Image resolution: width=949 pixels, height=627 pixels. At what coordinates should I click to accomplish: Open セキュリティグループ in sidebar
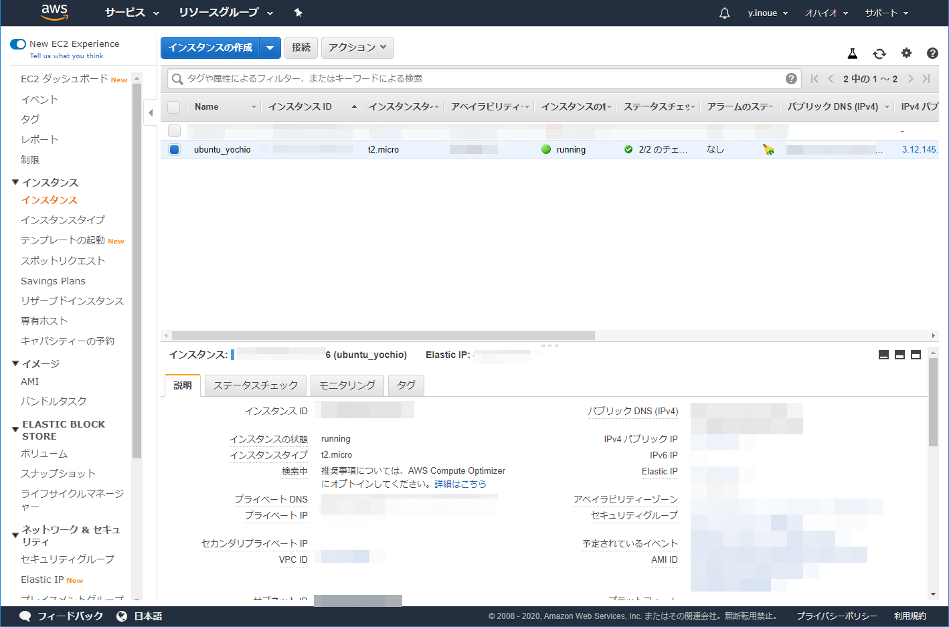[68, 559]
